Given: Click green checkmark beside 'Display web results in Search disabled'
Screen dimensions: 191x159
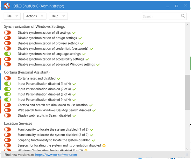Looking at the screenshot, I should (74, 115).
